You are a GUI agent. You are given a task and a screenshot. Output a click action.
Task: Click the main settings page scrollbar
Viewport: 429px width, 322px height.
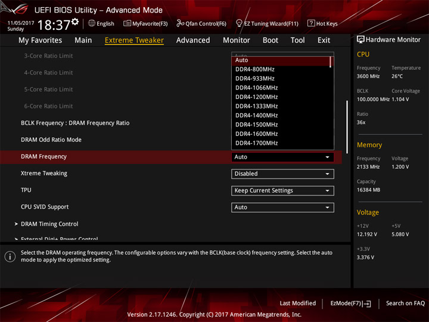[x=347, y=127]
